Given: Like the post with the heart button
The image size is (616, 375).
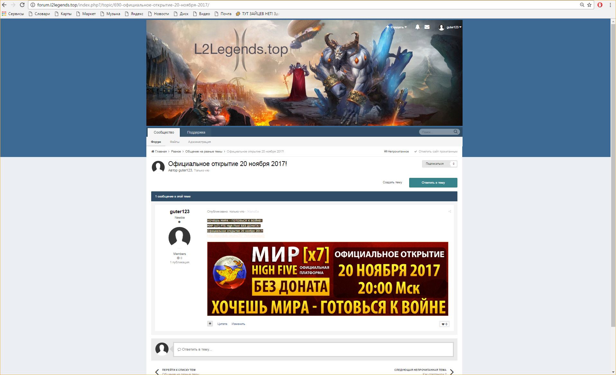Looking at the screenshot, I should (444, 324).
